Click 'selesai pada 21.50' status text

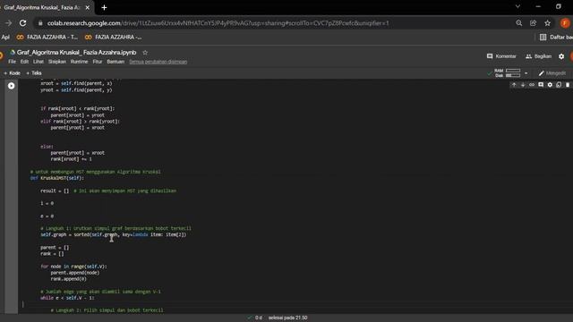(x=288, y=318)
